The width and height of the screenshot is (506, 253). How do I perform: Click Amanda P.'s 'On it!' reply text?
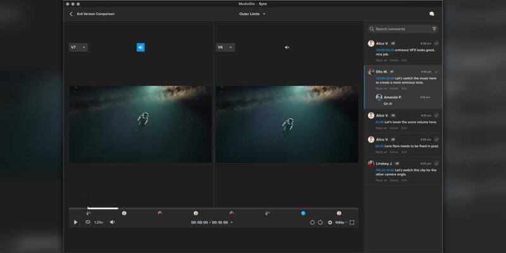click(388, 104)
